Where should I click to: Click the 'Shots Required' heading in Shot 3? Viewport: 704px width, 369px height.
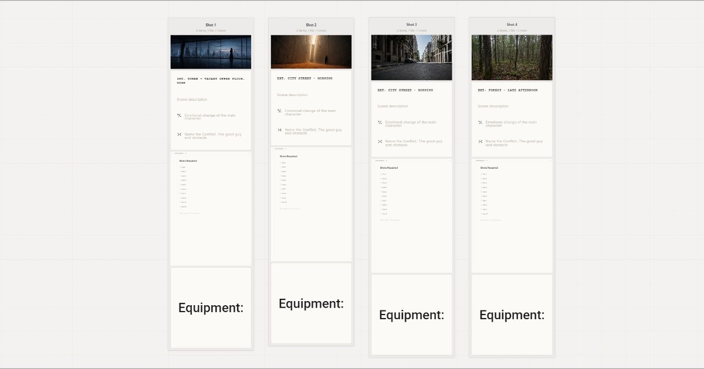389,168
